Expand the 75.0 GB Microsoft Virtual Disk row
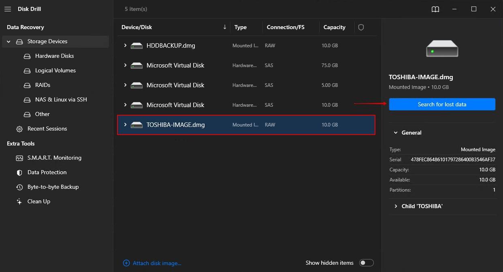Image resolution: width=503 pixels, height=272 pixels. (125, 65)
